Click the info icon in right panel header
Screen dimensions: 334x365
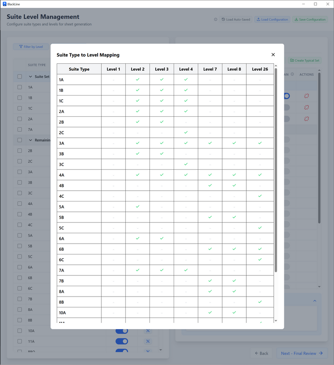(292, 74)
